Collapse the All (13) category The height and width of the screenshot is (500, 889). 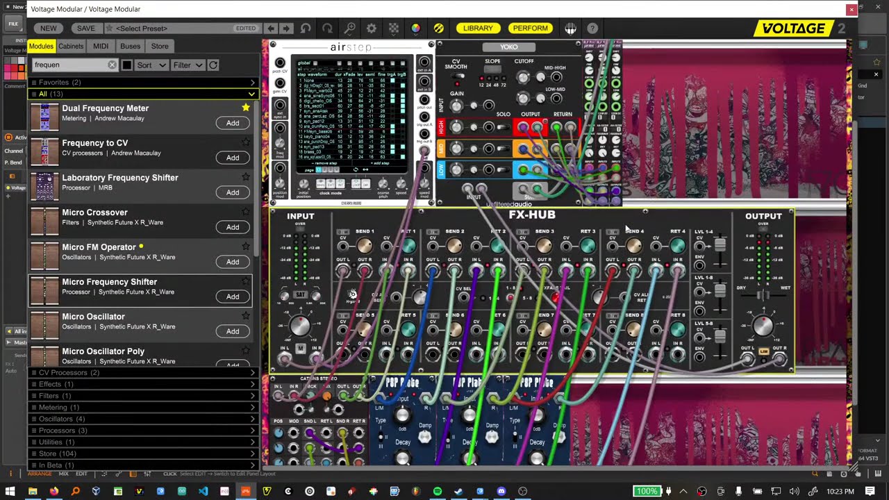coord(143,94)
